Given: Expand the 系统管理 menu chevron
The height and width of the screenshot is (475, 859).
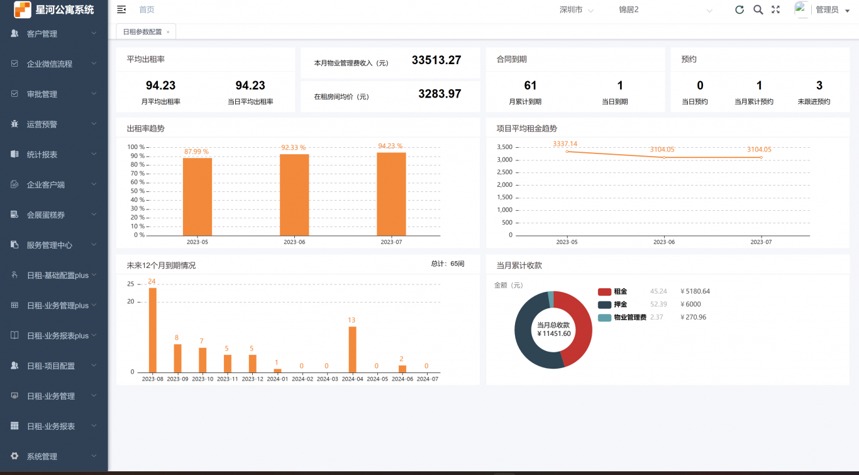Looking at the screenshot, I should pos(94,455).
